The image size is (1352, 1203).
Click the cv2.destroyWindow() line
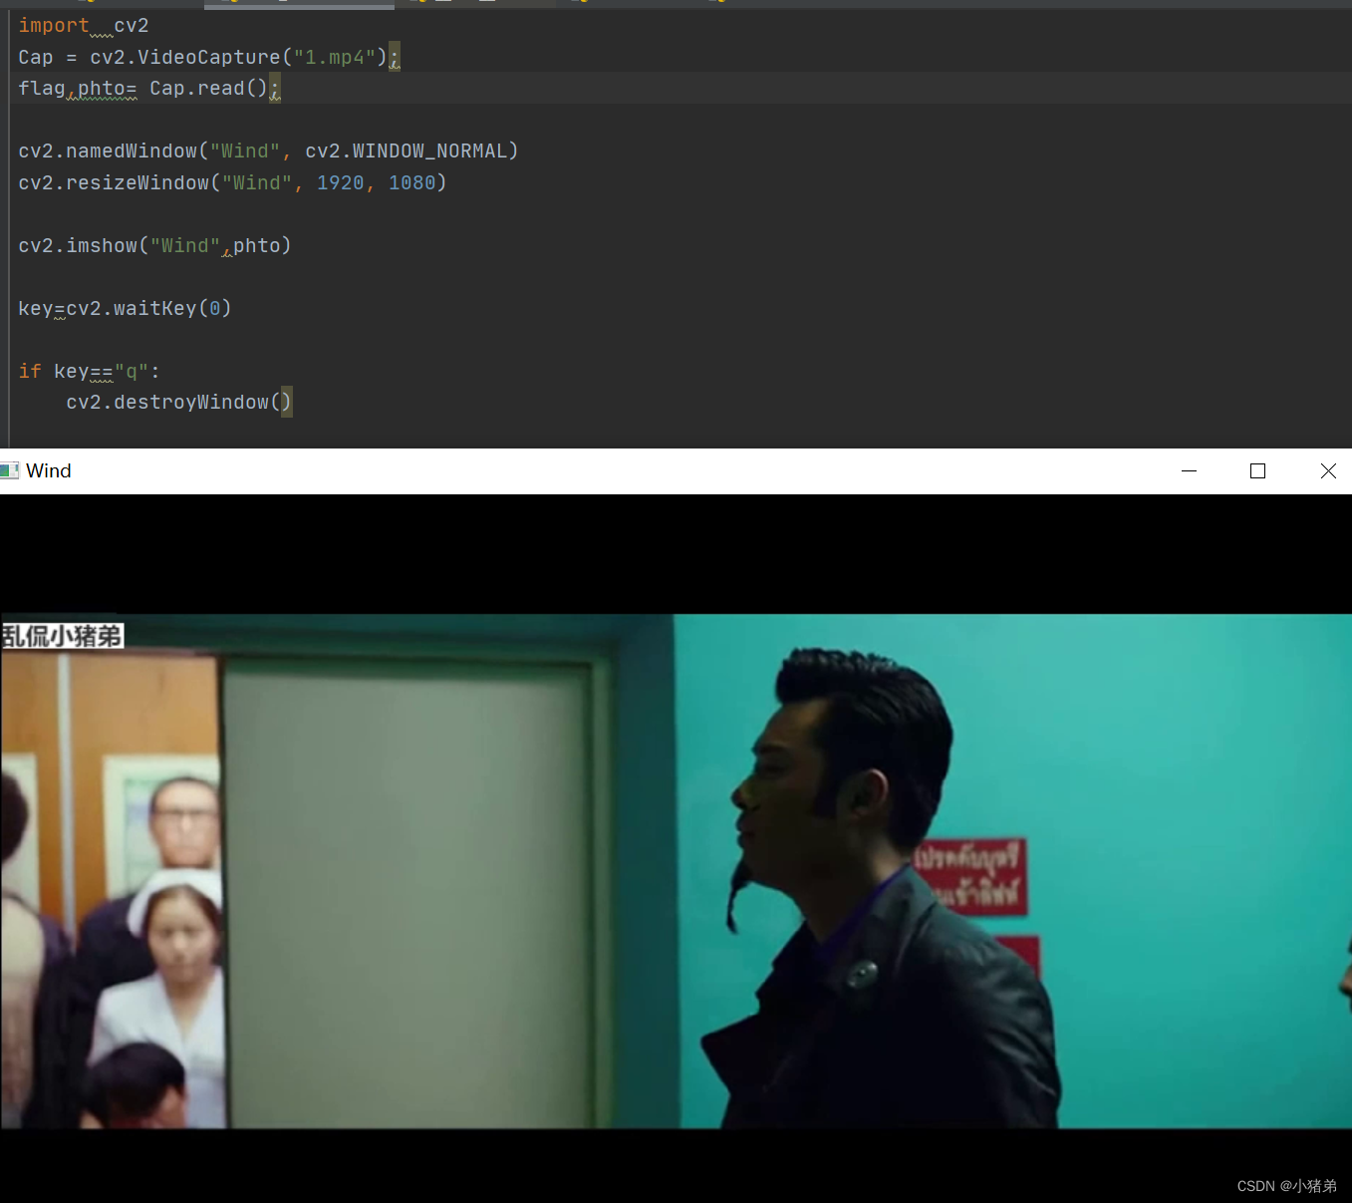179,403
